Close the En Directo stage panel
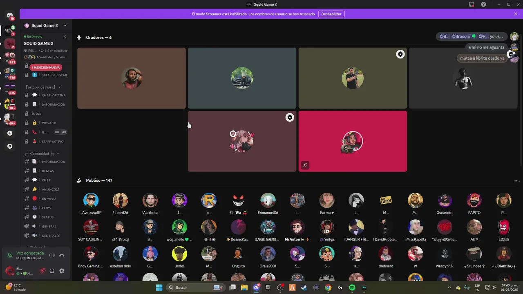This screenshot has width=523, height=294. point(65,36)
